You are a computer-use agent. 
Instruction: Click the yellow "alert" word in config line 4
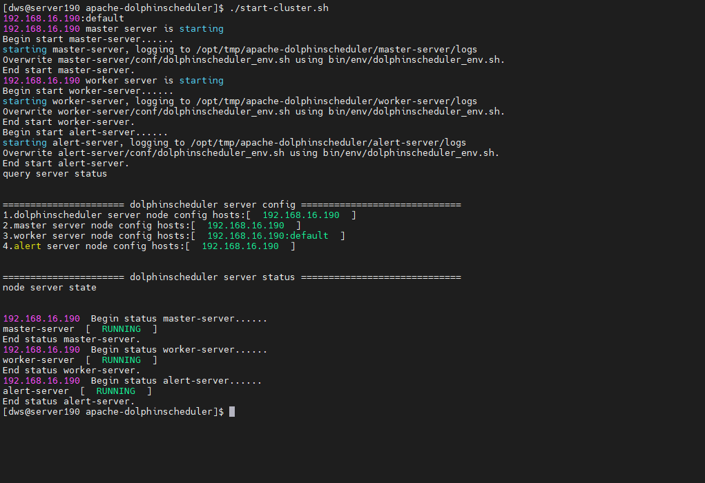pos(28,246)
